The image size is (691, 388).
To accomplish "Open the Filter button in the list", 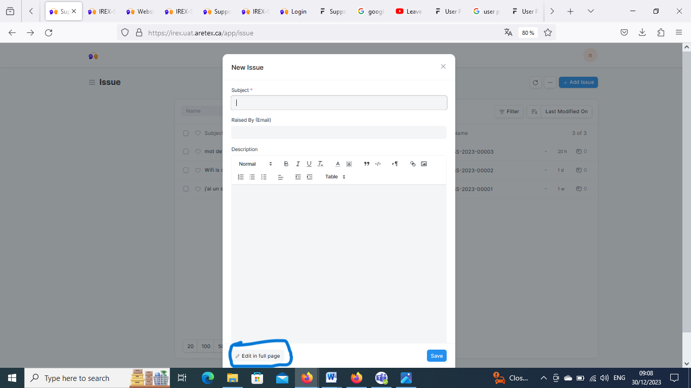I will (x=509, y=112).
